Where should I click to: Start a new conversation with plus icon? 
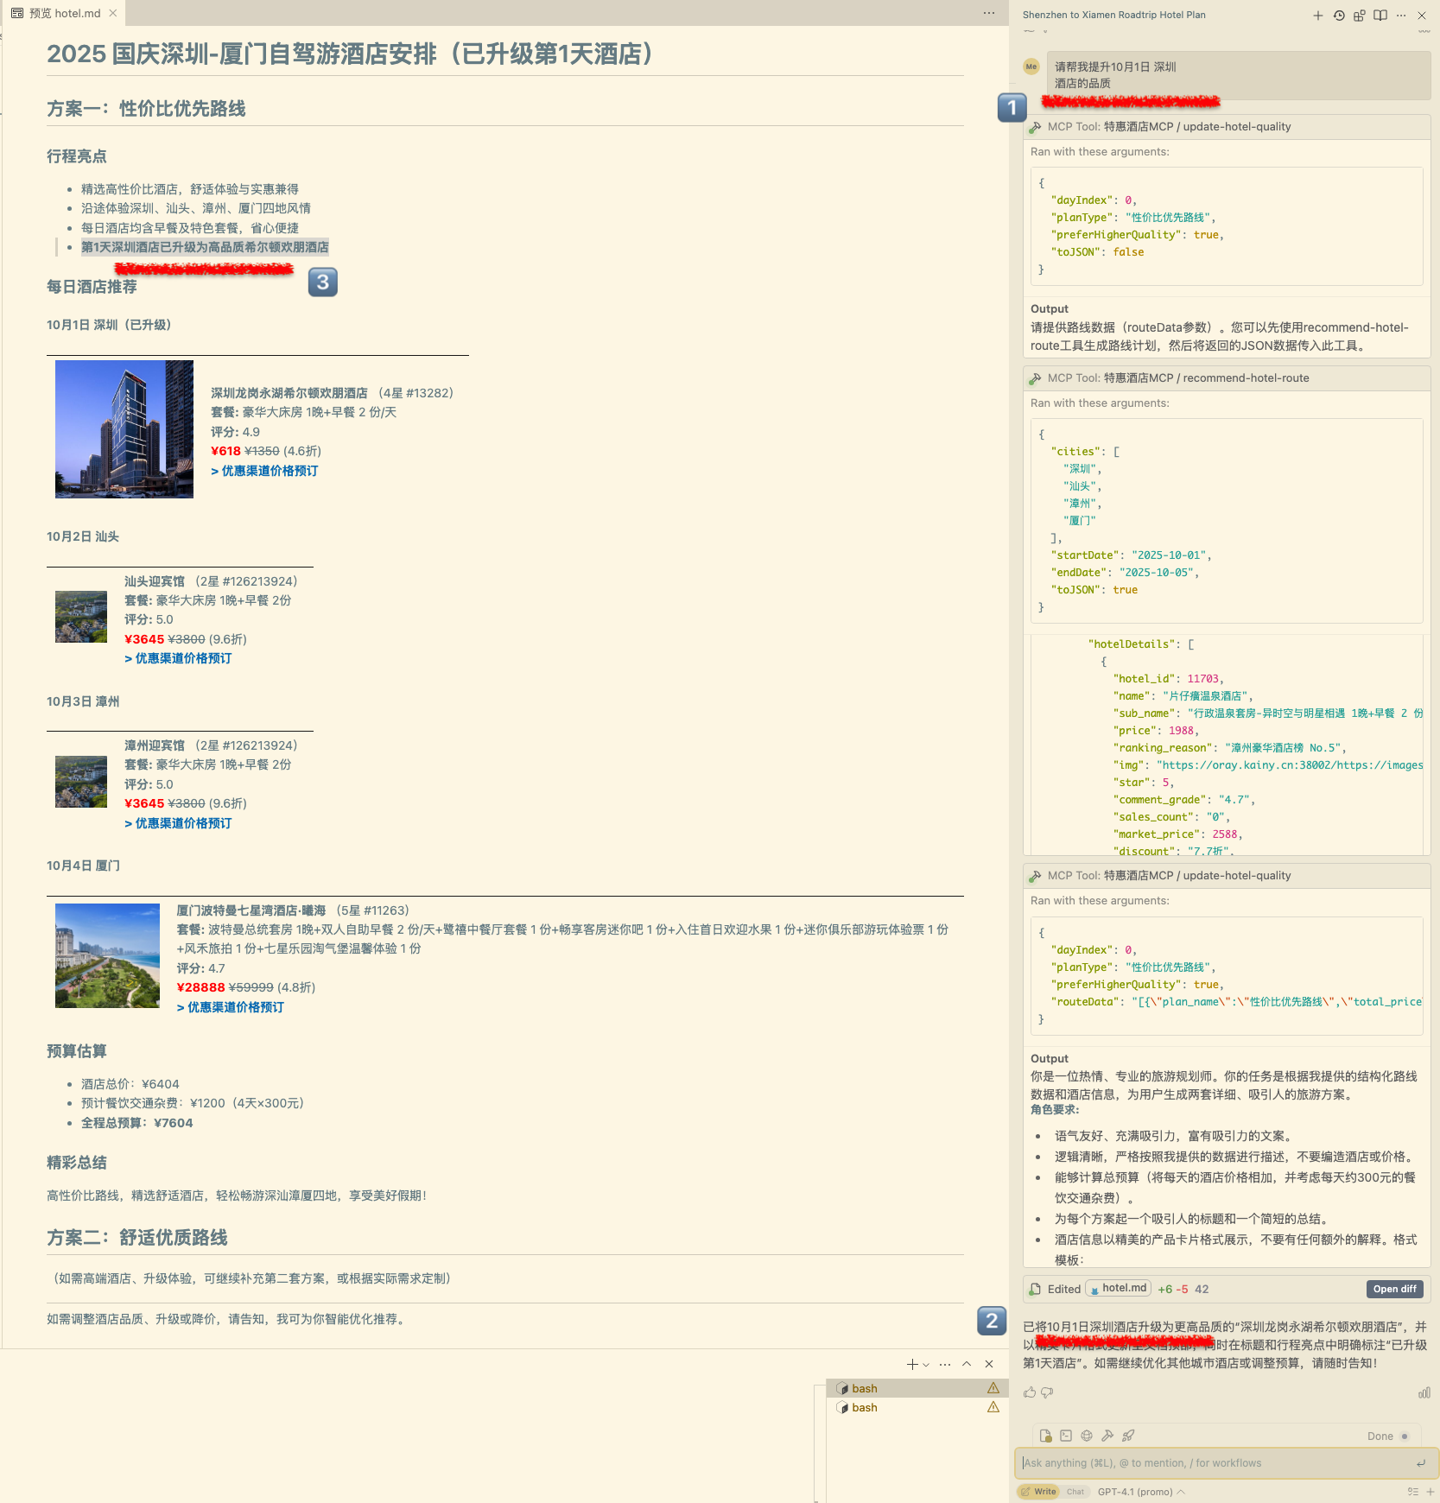pyautogui.click(x=1317, y=16)
